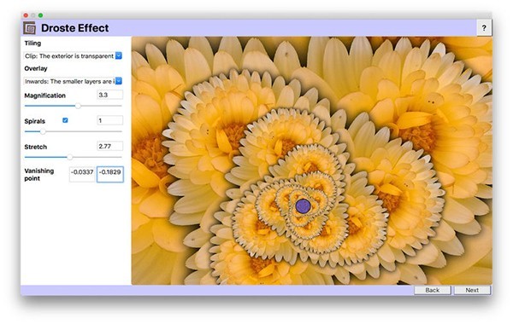Click the Magnification slider handle
Viewport: 513px width, 324px height.
pyautogui.click(x=78, y=106)
